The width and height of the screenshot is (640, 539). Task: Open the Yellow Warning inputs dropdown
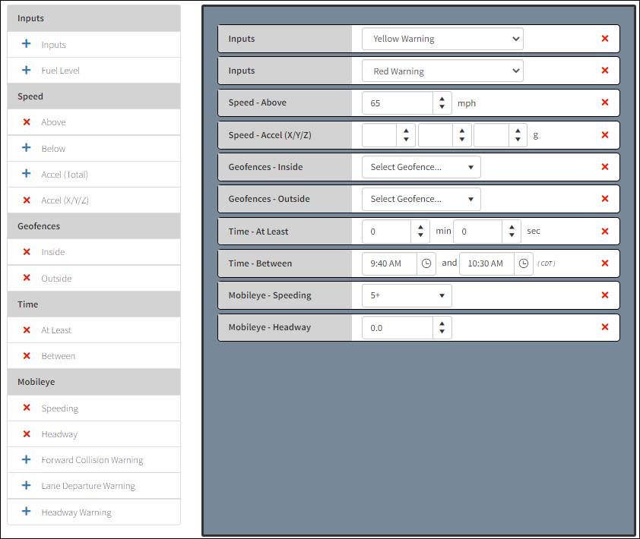coord(442,39)
